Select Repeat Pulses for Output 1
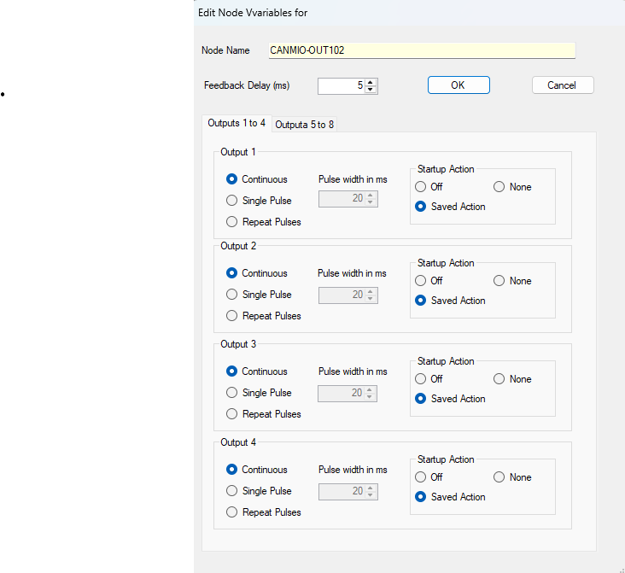The height and width of the screenshot is (573, 625). (x=232, y=222)
